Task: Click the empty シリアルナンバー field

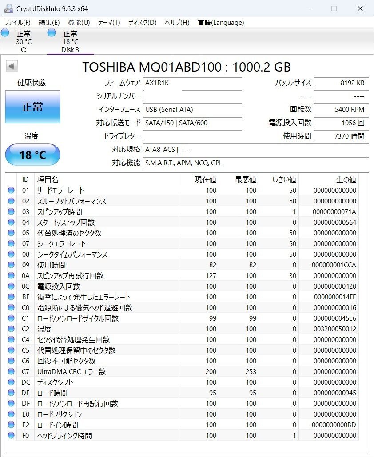Action: (192, 96)
